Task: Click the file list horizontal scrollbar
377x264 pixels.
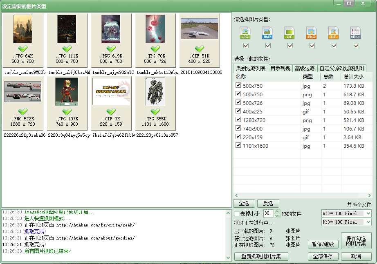Action: (302, 195)
